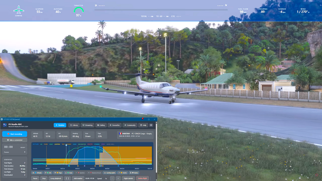Open the aircraft CONFIG icon in the HUD
This screenshot has width=322, height=181.
[19, 10]
